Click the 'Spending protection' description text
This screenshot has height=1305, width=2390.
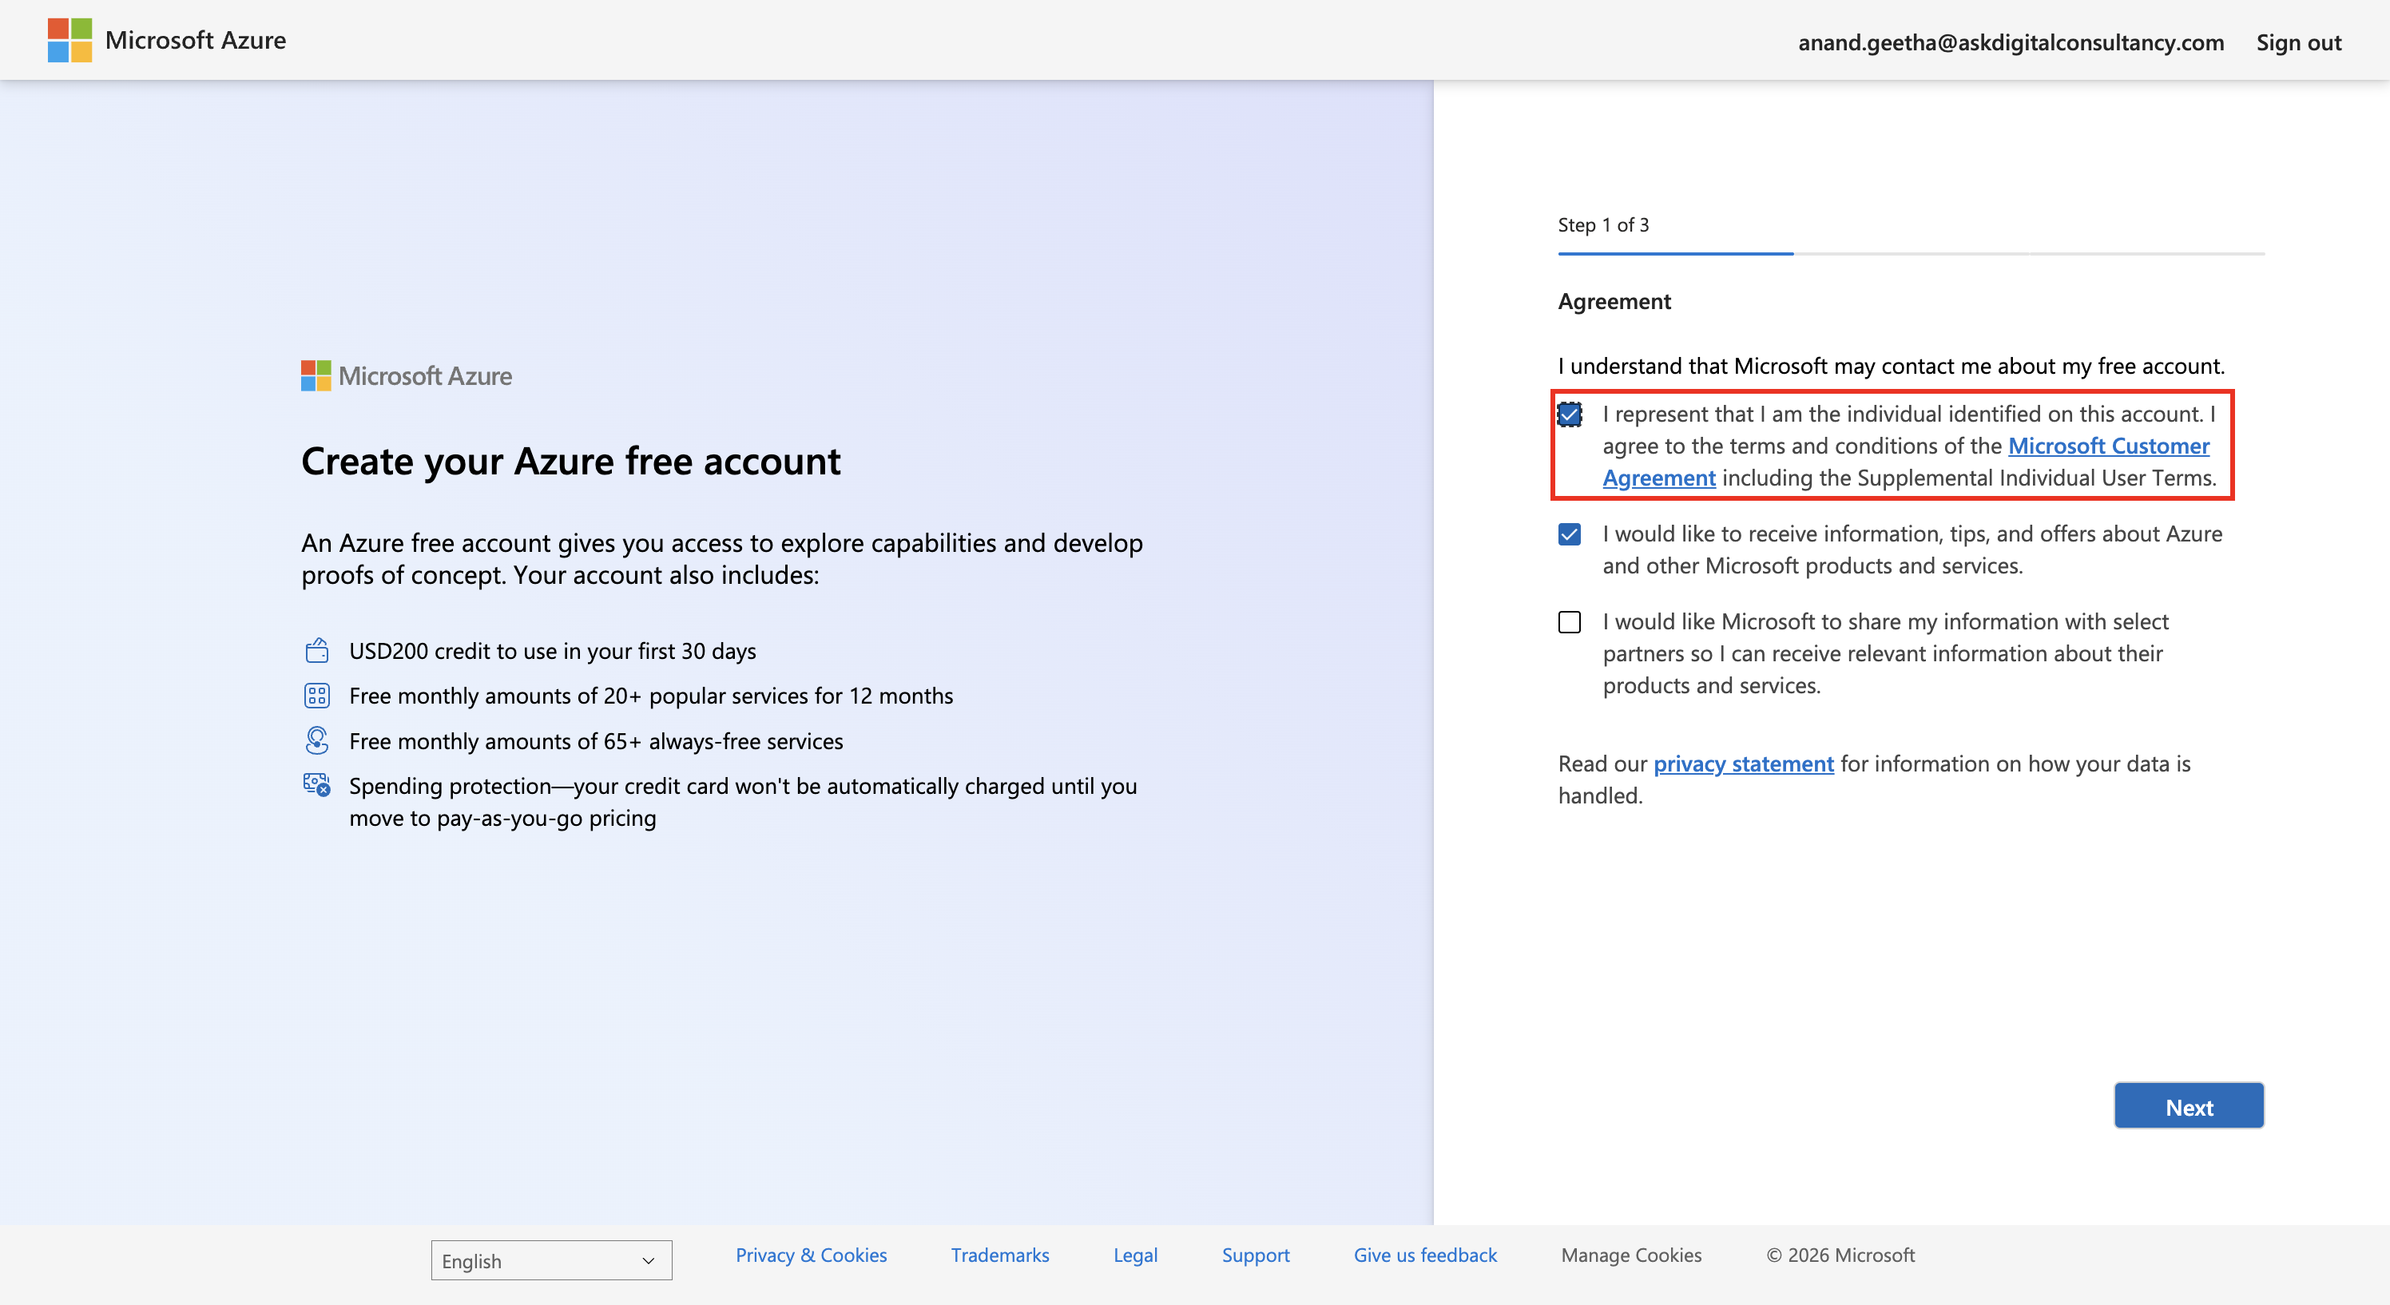(743, 803)
